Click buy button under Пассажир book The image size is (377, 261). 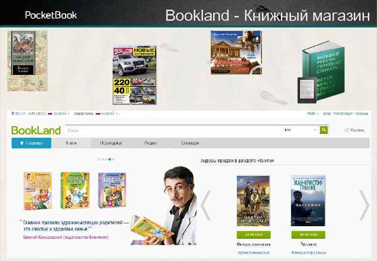click(x=308, y=234)
